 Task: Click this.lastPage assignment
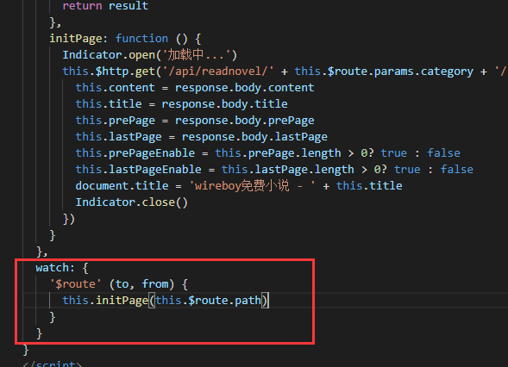[118, 137]
